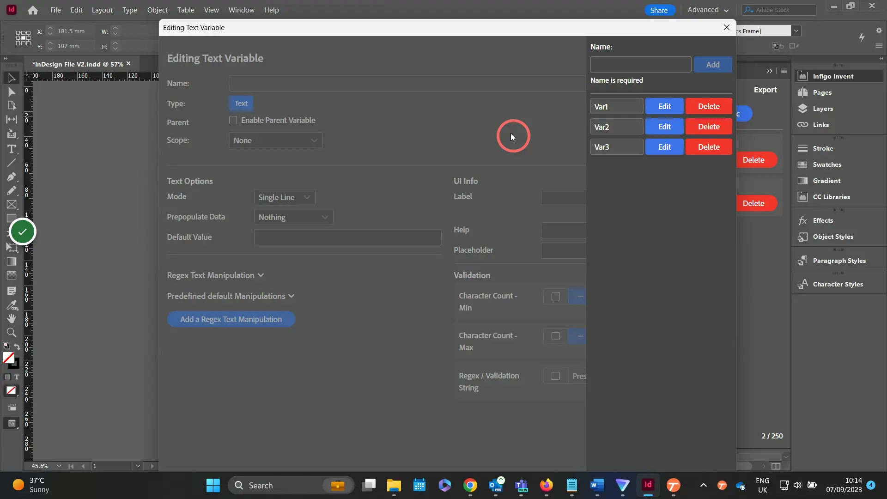Open the Object menu

[157, 10]
